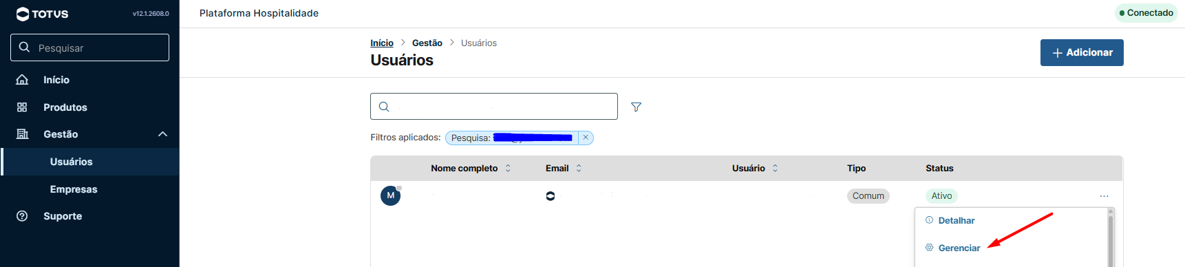This screenshot has height=267, width=1185.
Task: Open the Início breadcrumb link
Action: click(x=382, y=43)
